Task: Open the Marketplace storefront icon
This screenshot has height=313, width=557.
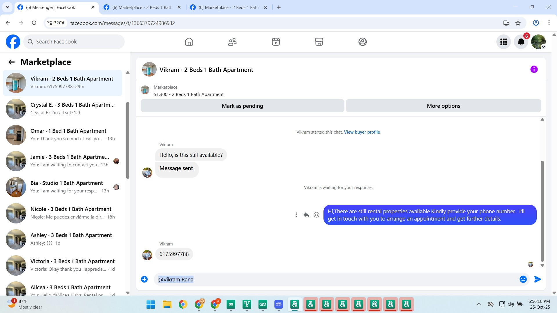Action: tap(319, 42)
